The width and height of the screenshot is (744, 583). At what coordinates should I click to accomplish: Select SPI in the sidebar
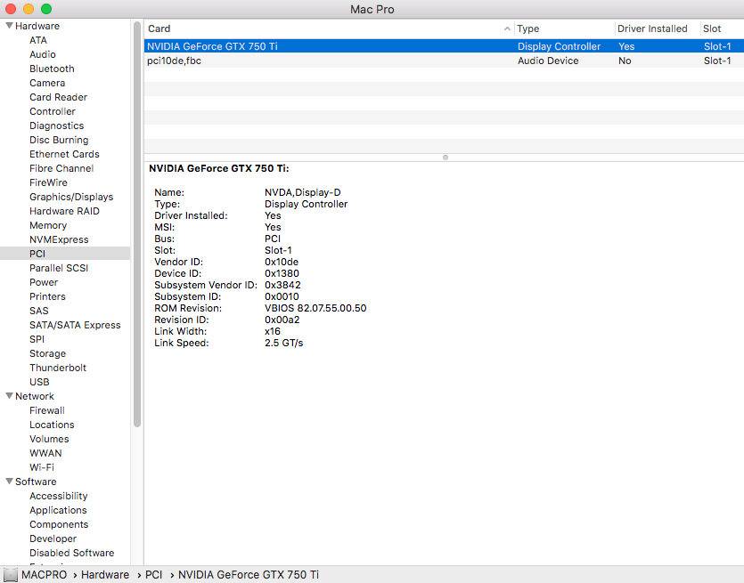pos(37,339)
